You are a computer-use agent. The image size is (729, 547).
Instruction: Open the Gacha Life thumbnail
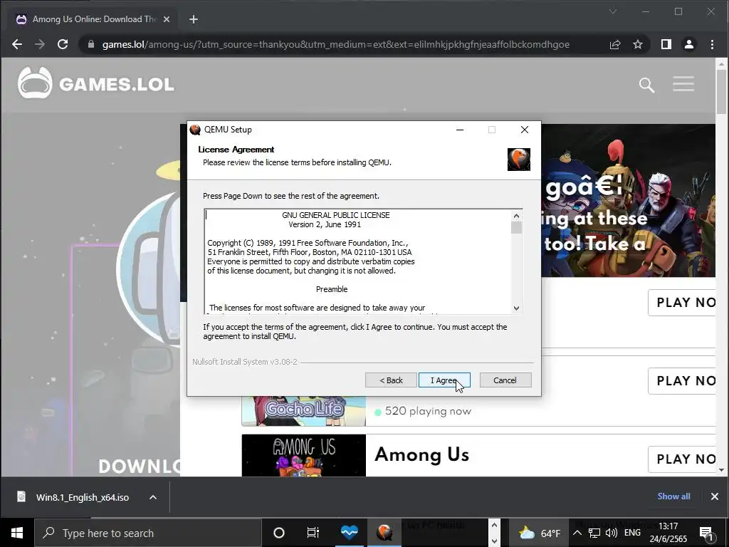pyautogui.click(x=303, y=411)
